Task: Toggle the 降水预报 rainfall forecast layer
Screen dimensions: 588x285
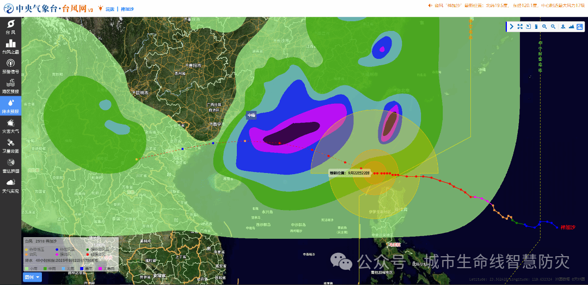Action: click(10, 106)
